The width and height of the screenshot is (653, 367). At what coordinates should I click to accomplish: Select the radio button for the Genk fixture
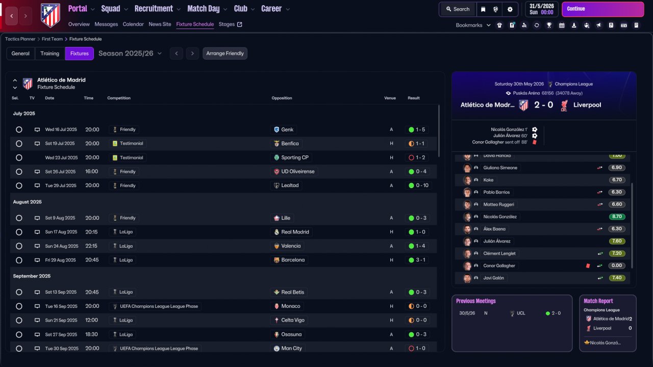click(x=19, y=129)
